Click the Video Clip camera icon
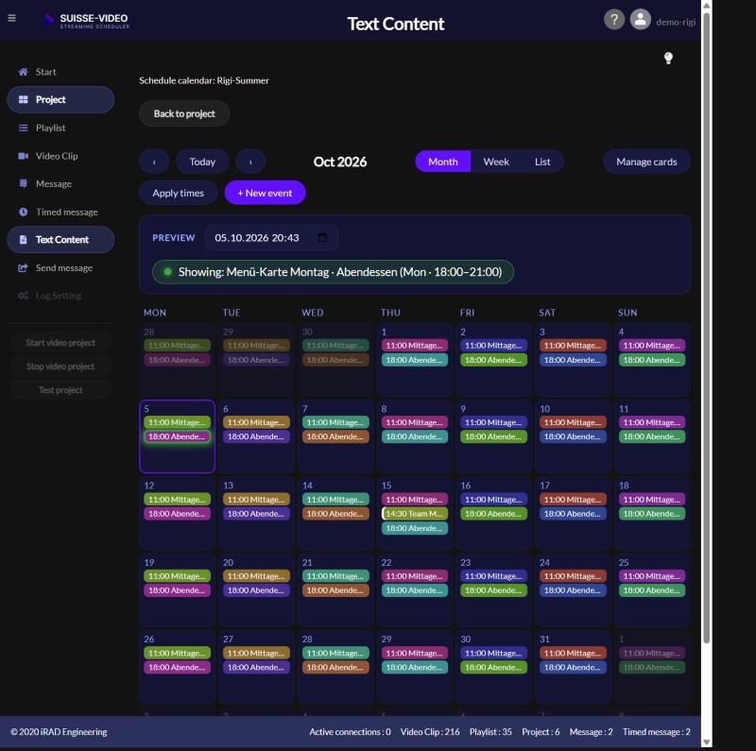This screenshot has height=751, width=756. coord(23,156)
